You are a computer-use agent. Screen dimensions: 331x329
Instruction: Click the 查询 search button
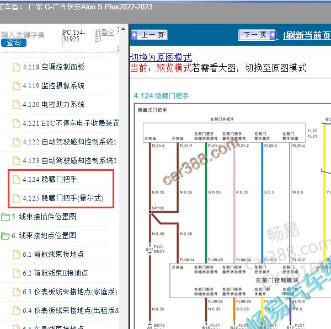[x=14, y=42]
